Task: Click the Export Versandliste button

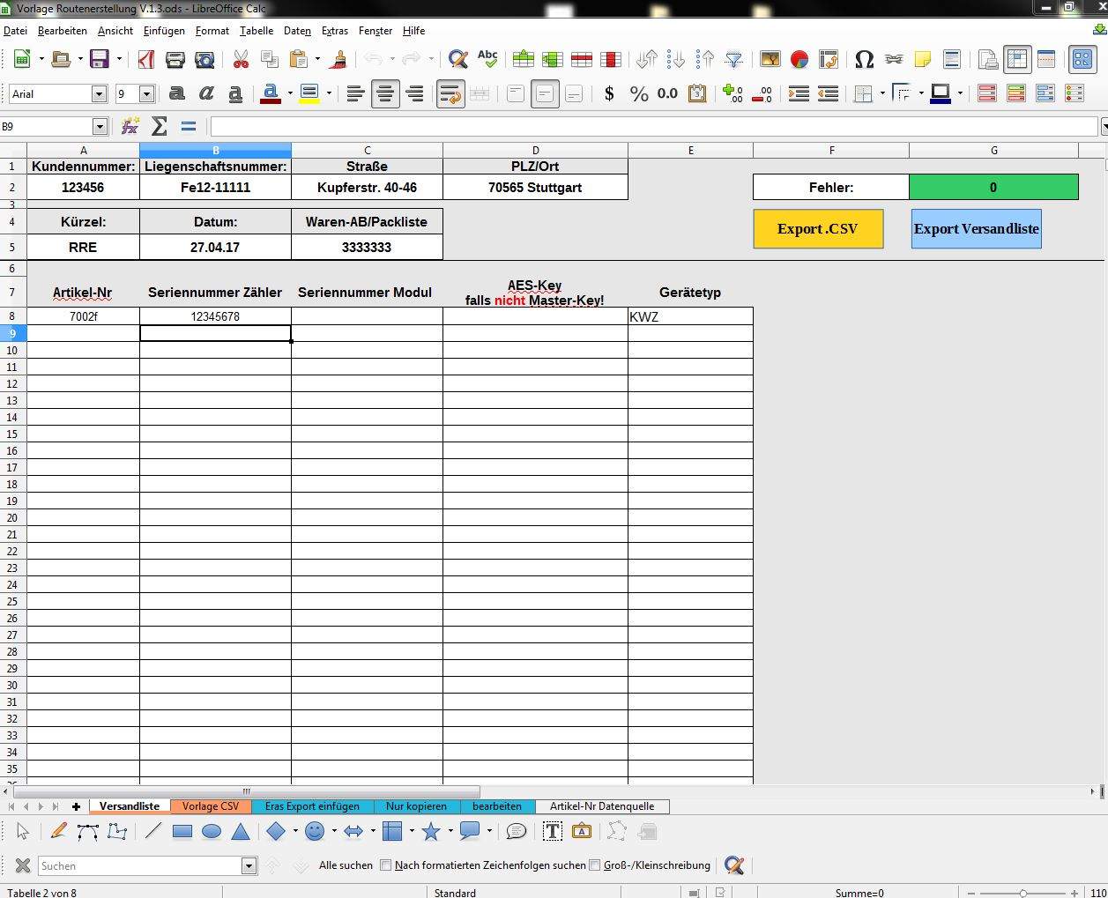Action: (x=976, y=229)
